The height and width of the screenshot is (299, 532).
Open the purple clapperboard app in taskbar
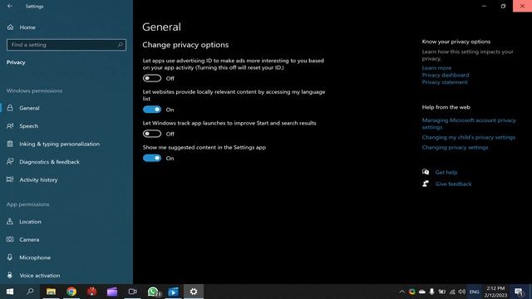pos(112,292)
